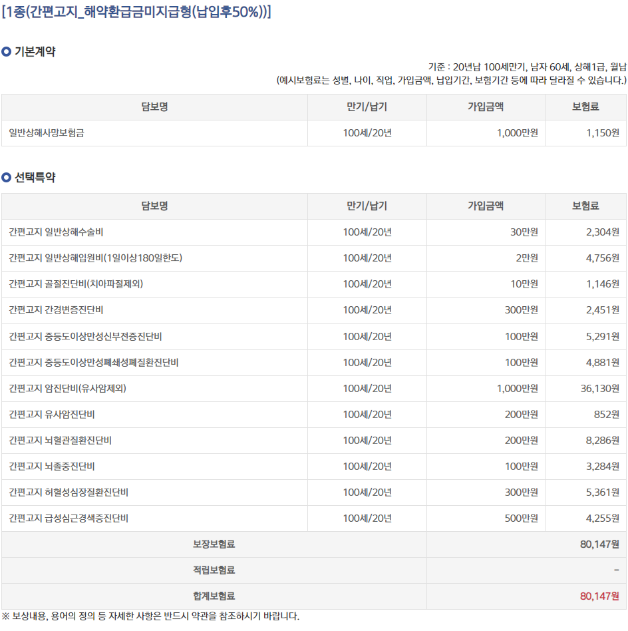Click the 1,150원 premium cell

tap(603, 133)
